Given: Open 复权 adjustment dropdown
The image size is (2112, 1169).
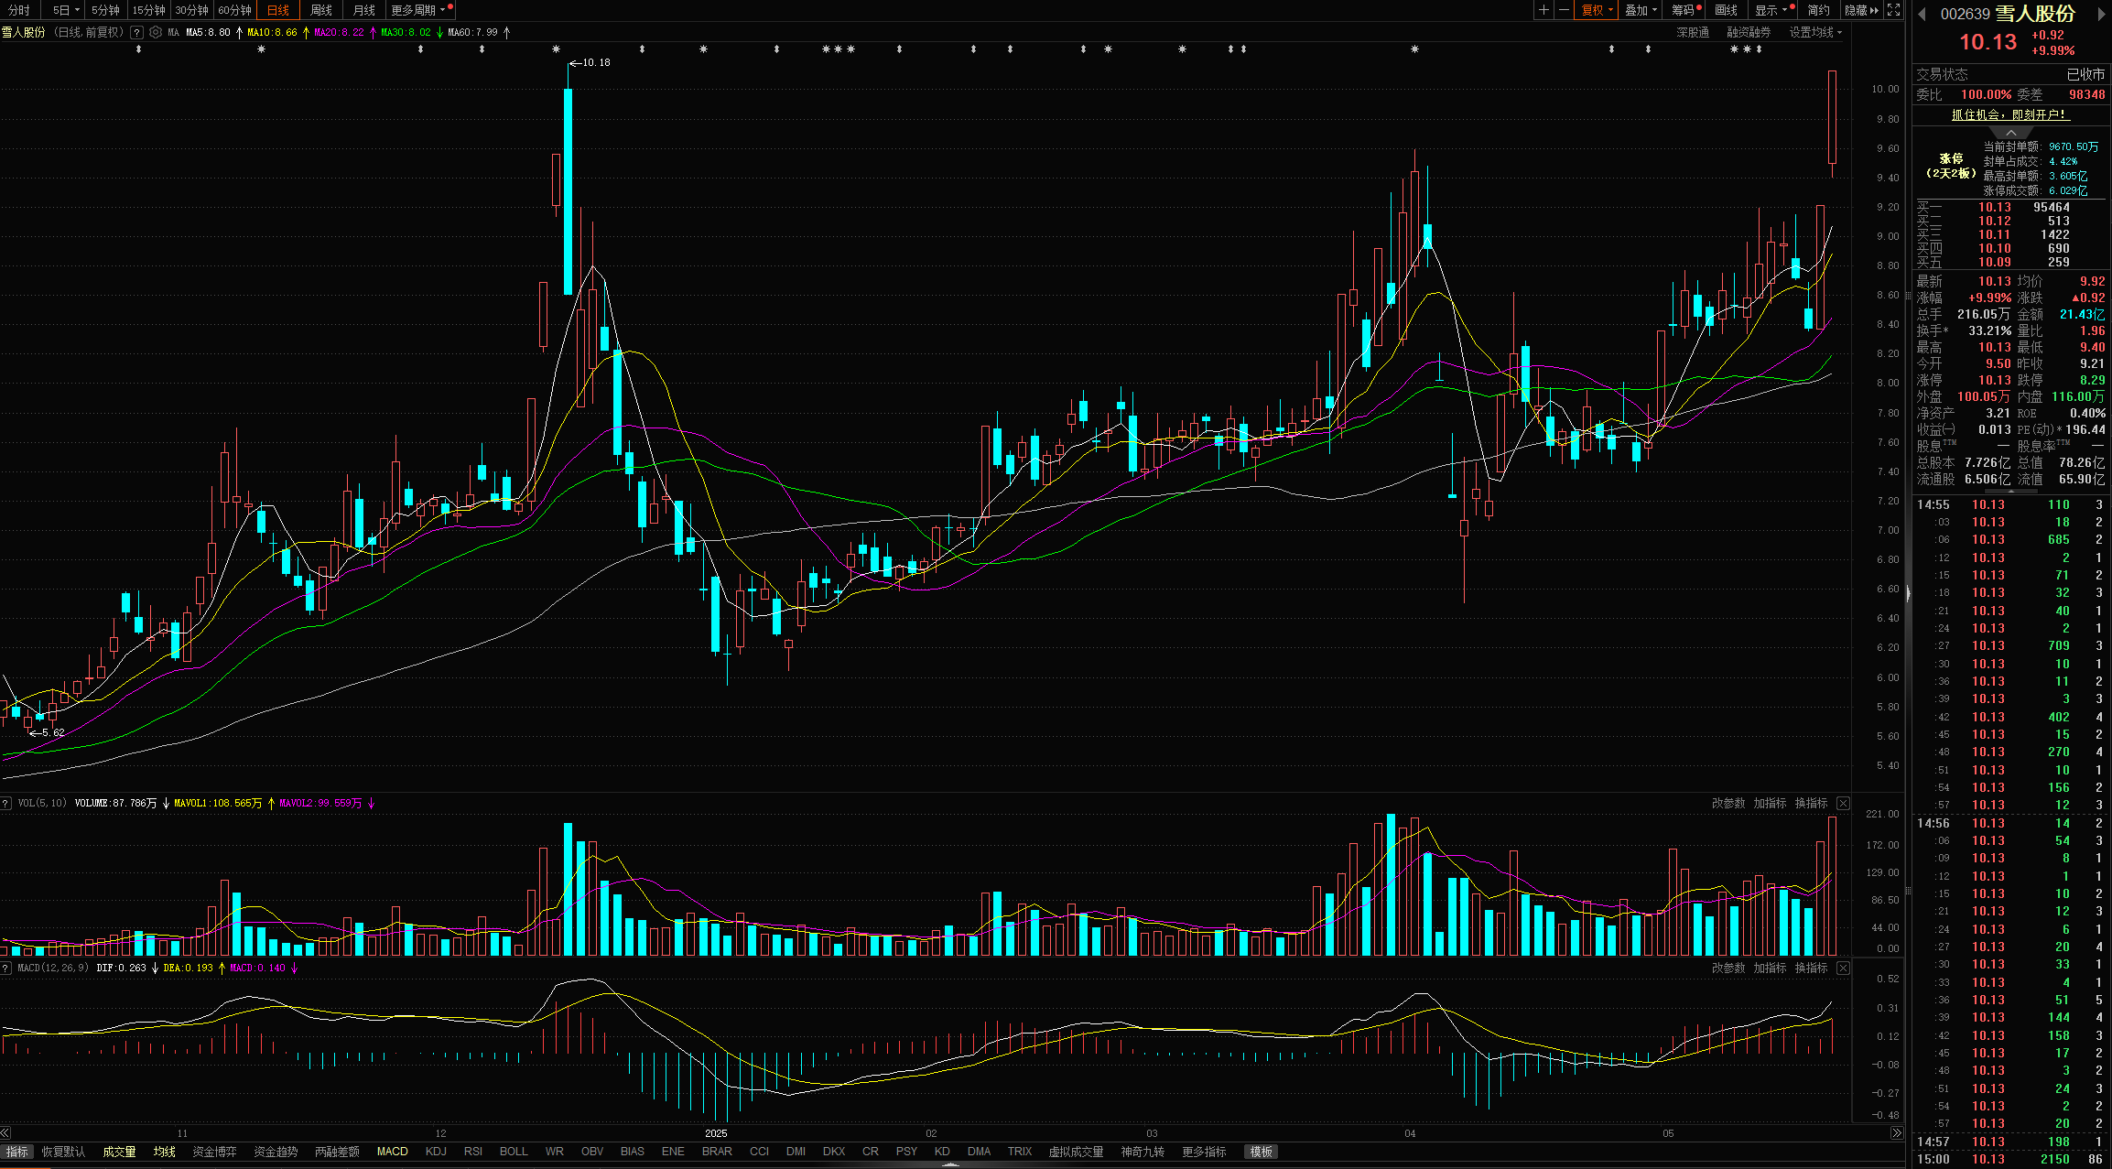Looking at the screenshot, I should pyautogui.click(x=1597, y=10).
